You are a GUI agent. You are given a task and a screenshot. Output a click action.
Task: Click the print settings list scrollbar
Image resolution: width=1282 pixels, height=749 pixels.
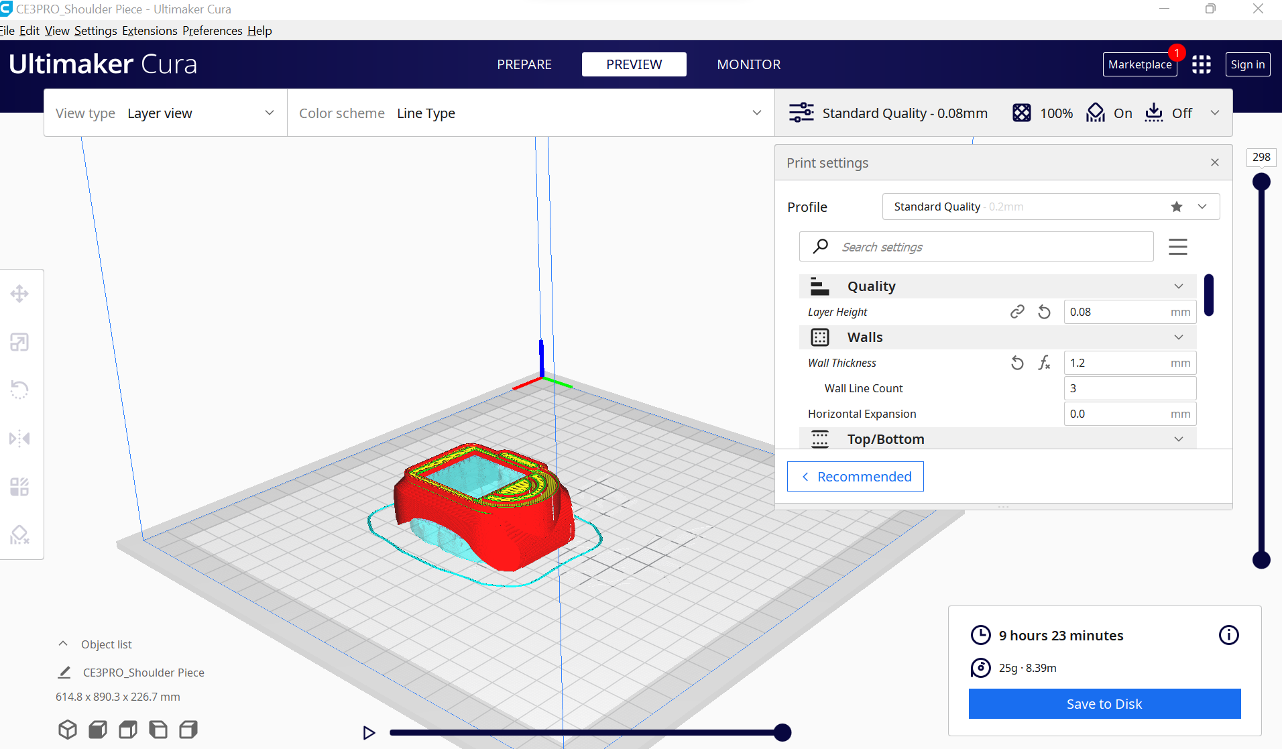click(1209, 295)
